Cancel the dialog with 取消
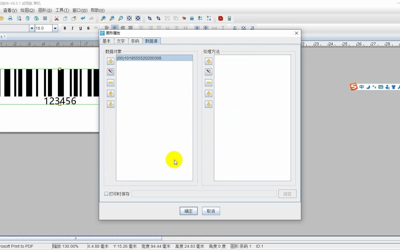Screen dimensions: 400x250 click(211, 211)
